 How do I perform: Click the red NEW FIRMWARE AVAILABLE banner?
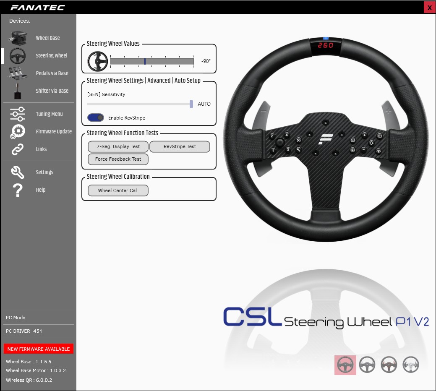tap(39, 349)
